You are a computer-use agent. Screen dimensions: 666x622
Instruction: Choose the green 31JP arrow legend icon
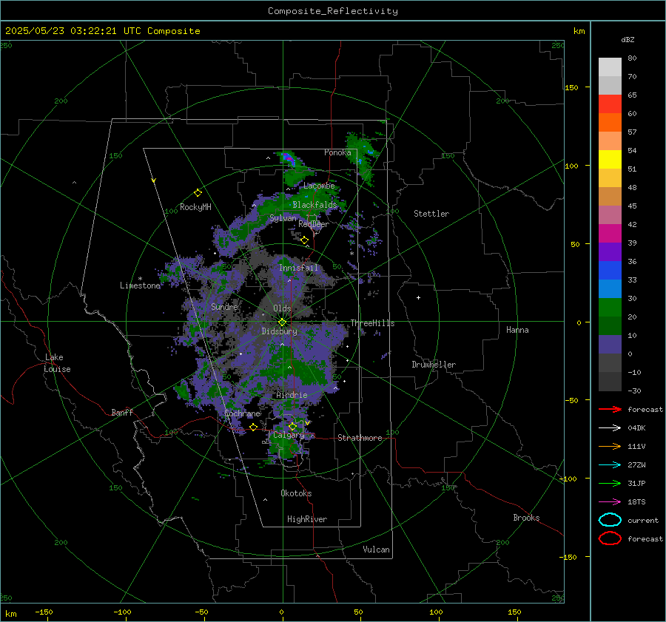pos(610,483)
